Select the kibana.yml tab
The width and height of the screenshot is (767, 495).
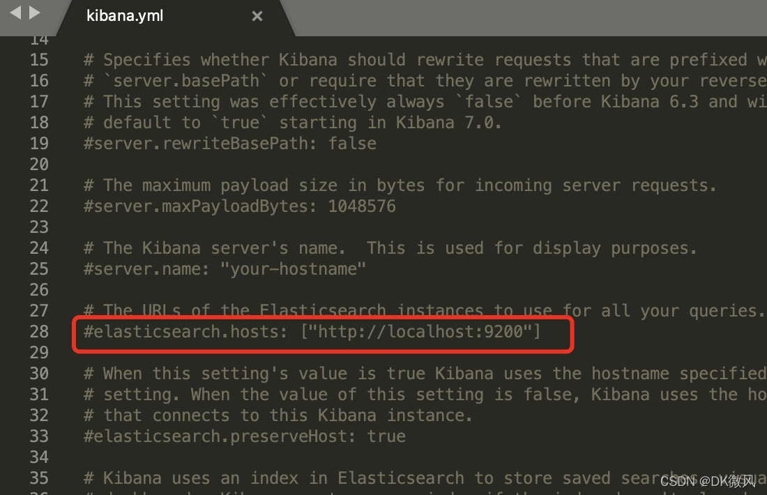coord(126,15)
